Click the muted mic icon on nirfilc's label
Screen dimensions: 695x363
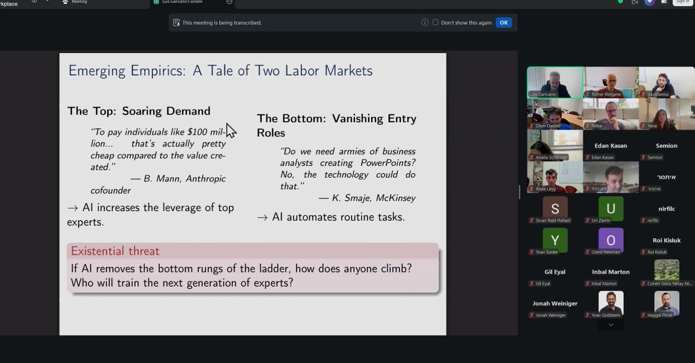(643, 221)
